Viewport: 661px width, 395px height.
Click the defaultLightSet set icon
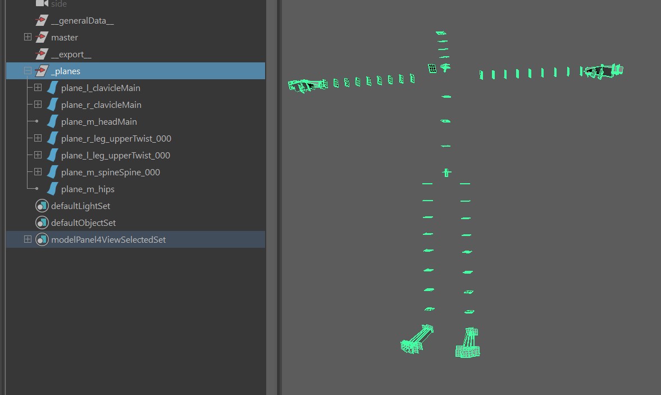click(42, 206)
